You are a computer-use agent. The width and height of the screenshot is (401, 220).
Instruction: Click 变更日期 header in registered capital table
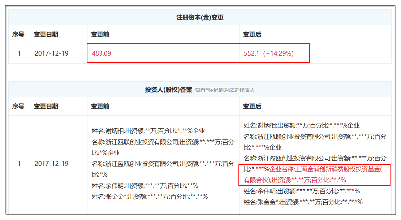click(46, 35)
